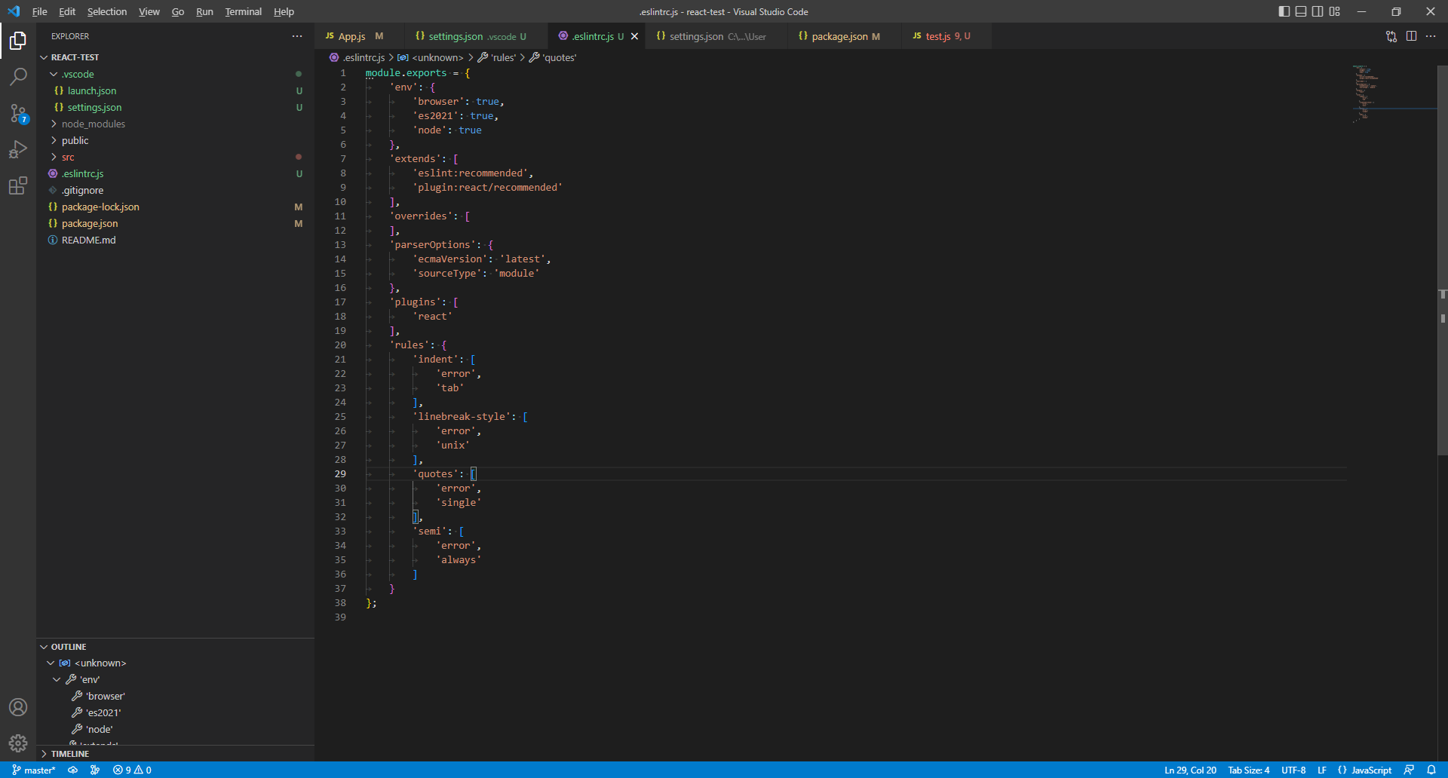Change cursor position via Ln 29, Col 20
This screenshot has width=1448, height=778.
pyautogui.click(x=1190, y=770)
